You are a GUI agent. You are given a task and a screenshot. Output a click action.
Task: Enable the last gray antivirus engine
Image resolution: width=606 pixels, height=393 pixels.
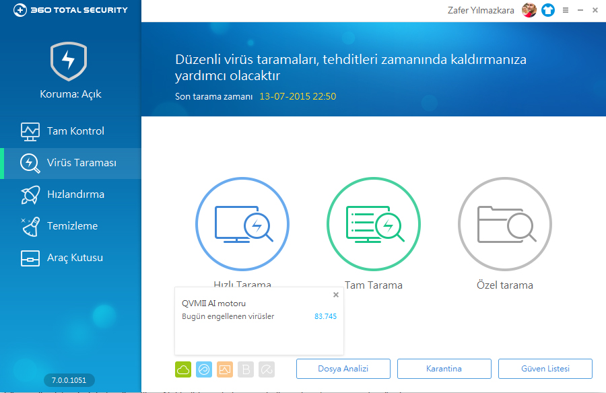point(267,369)
